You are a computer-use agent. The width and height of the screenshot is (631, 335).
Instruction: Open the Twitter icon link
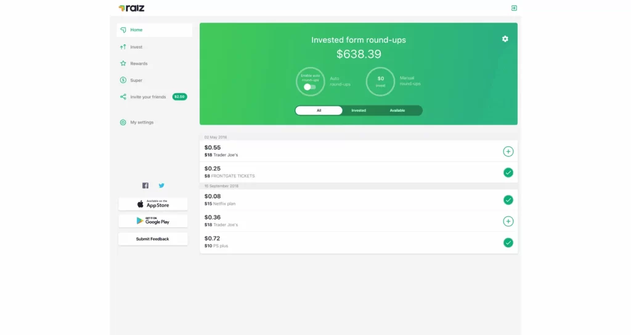161,186
